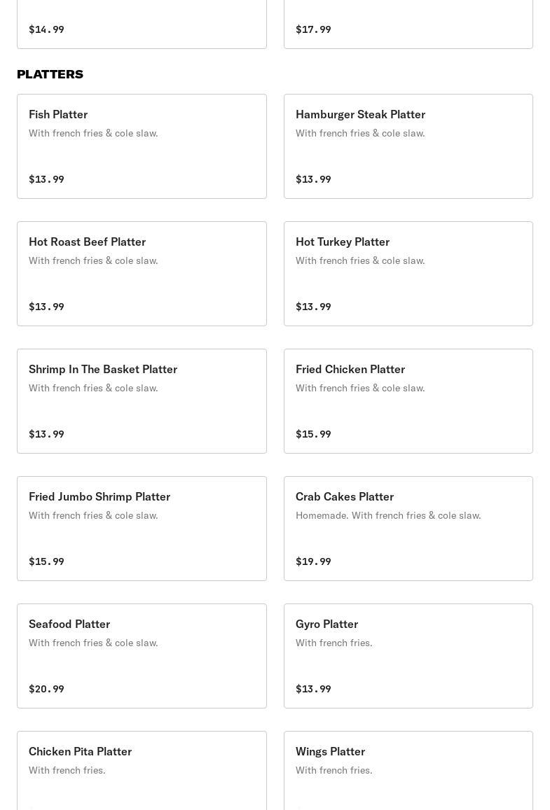Select Shrimp In The Basket Platter

tap(142, 401)
